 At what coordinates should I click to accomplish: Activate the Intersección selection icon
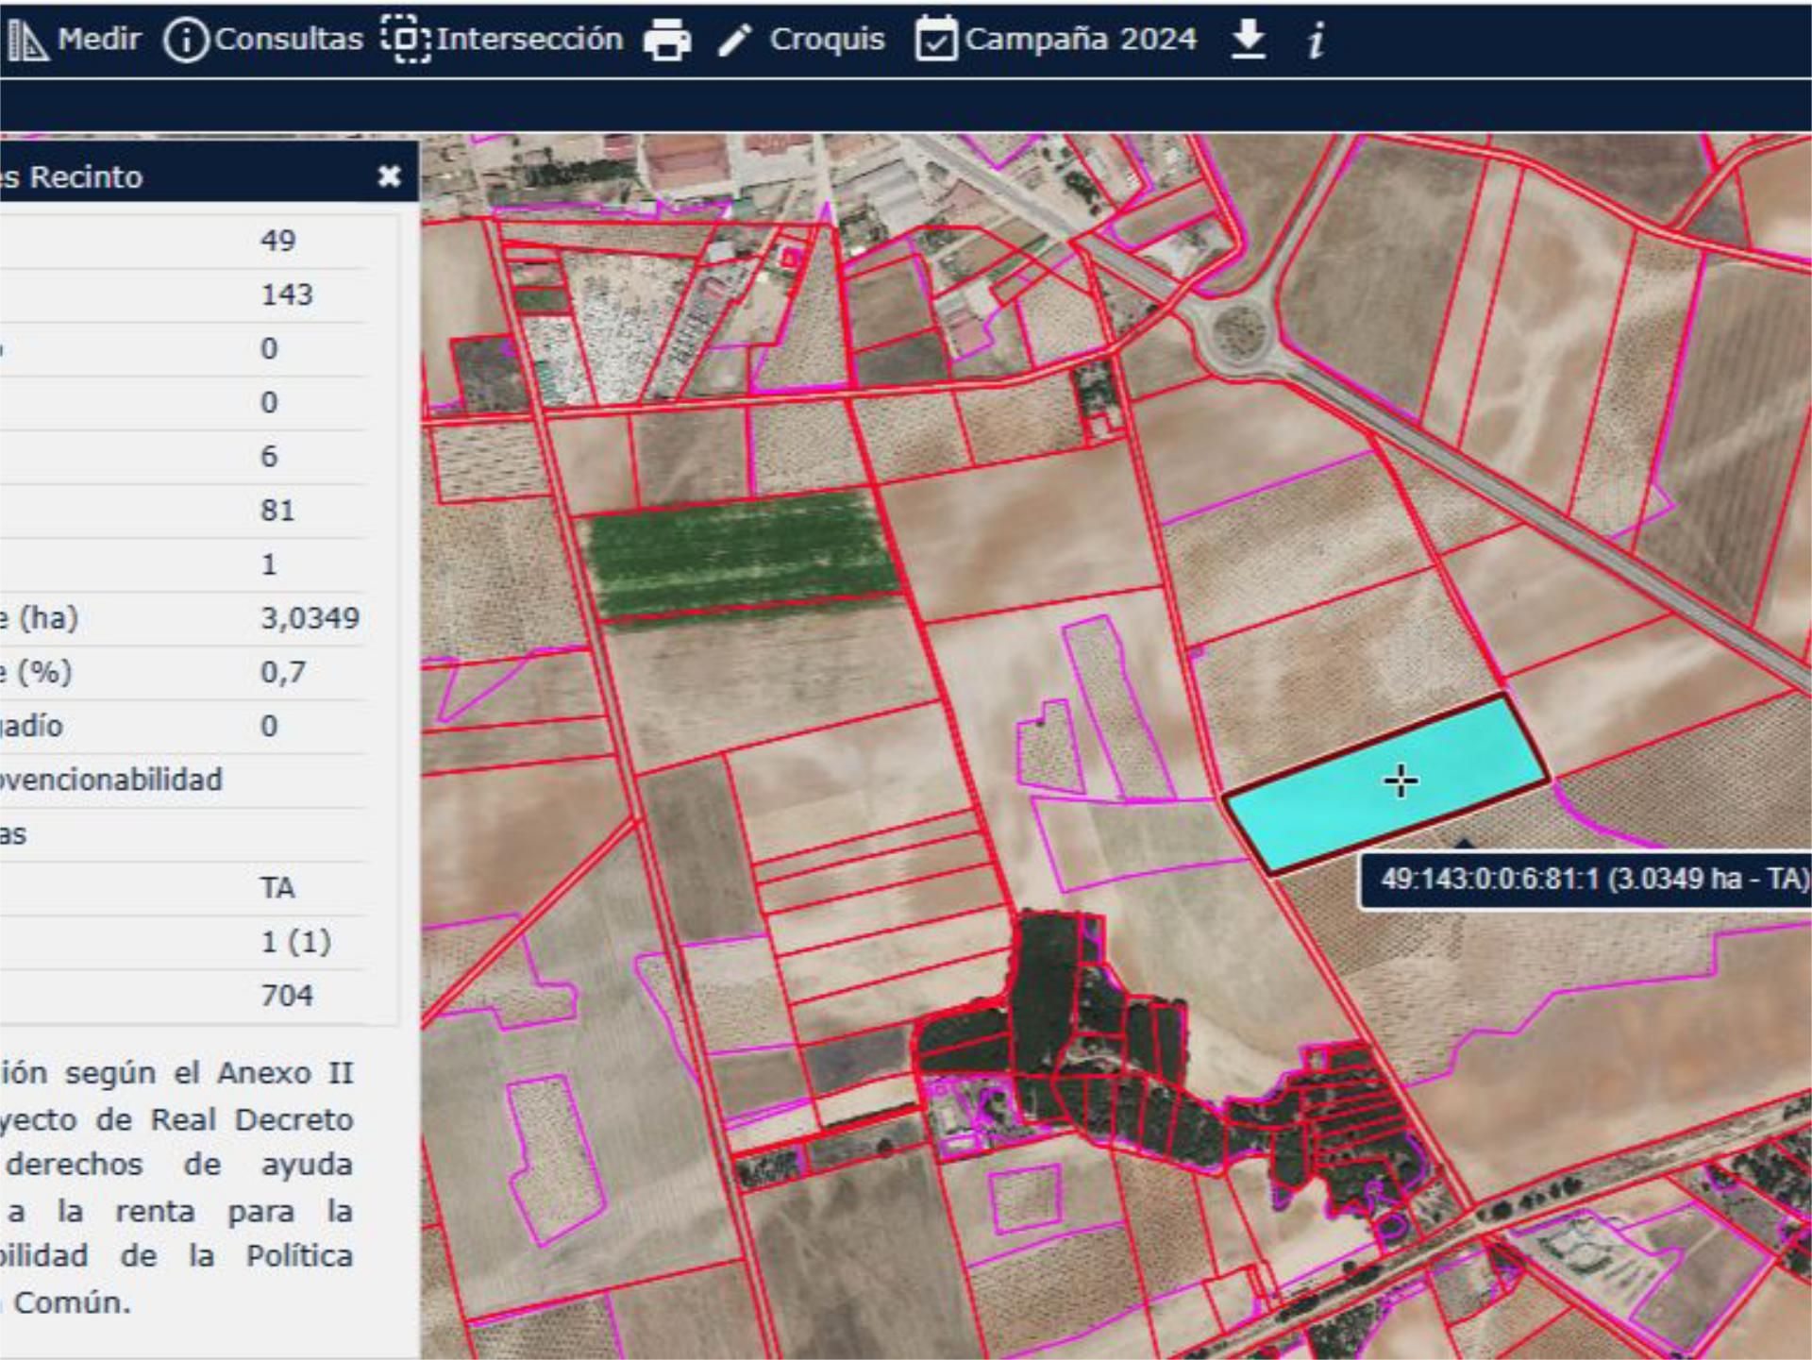406,40
